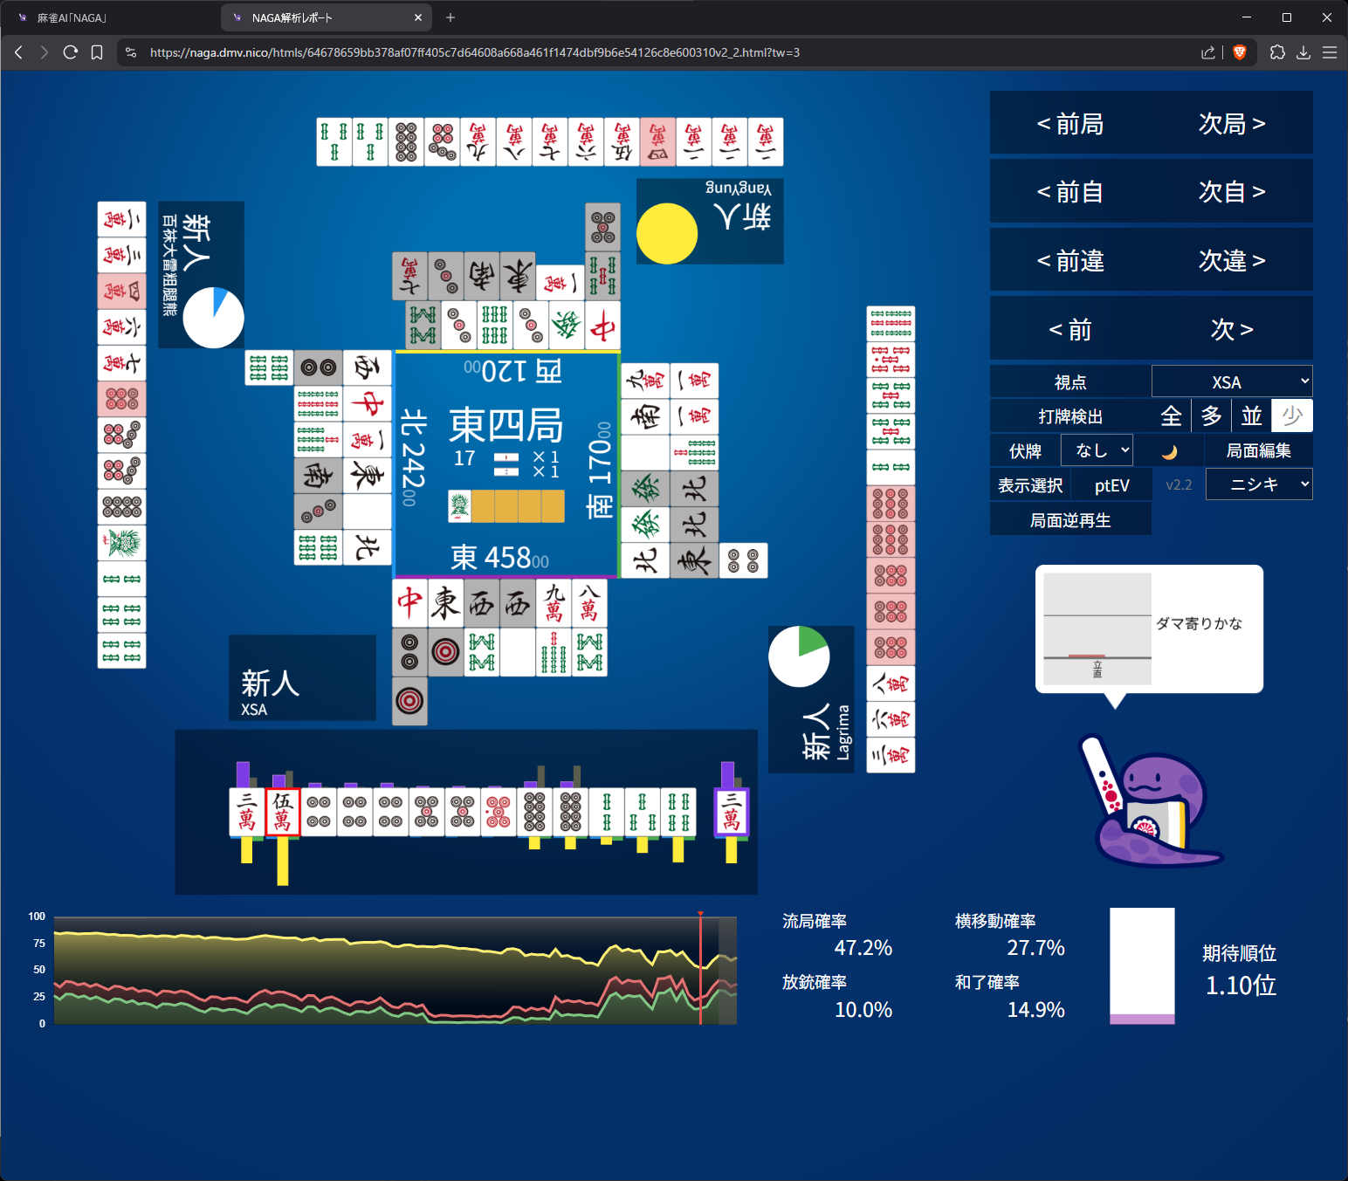Open the 視点 XSA viewpoint dropdown
Viewport: 1348px width, 1181px height.
click(x=1231, y=382)
